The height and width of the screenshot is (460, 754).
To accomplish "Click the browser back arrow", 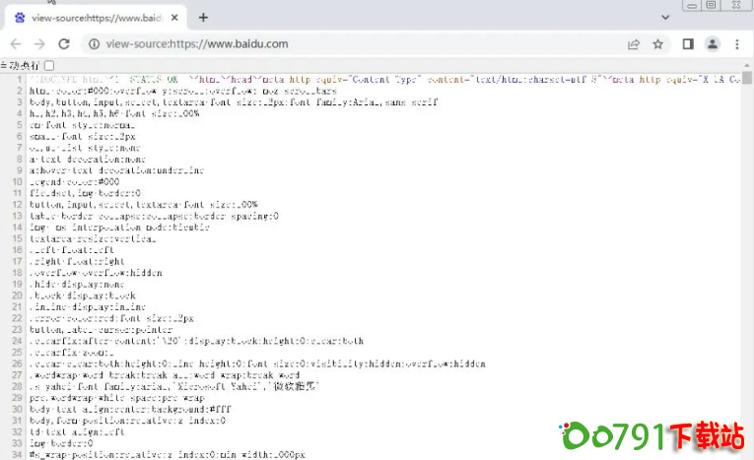I will pyautogui.click(x=16, y=44).
